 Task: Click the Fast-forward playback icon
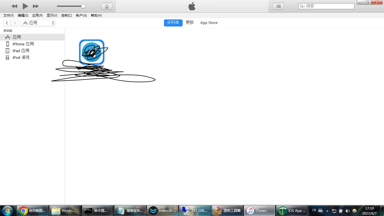pyautogui.click(x=36, y=6)
